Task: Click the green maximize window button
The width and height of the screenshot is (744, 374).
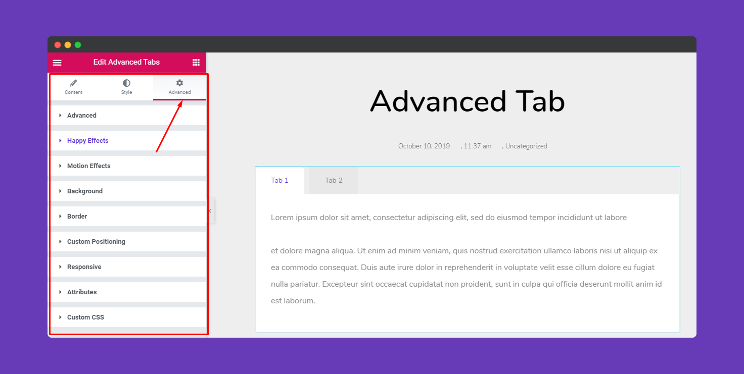Action: 78,45
